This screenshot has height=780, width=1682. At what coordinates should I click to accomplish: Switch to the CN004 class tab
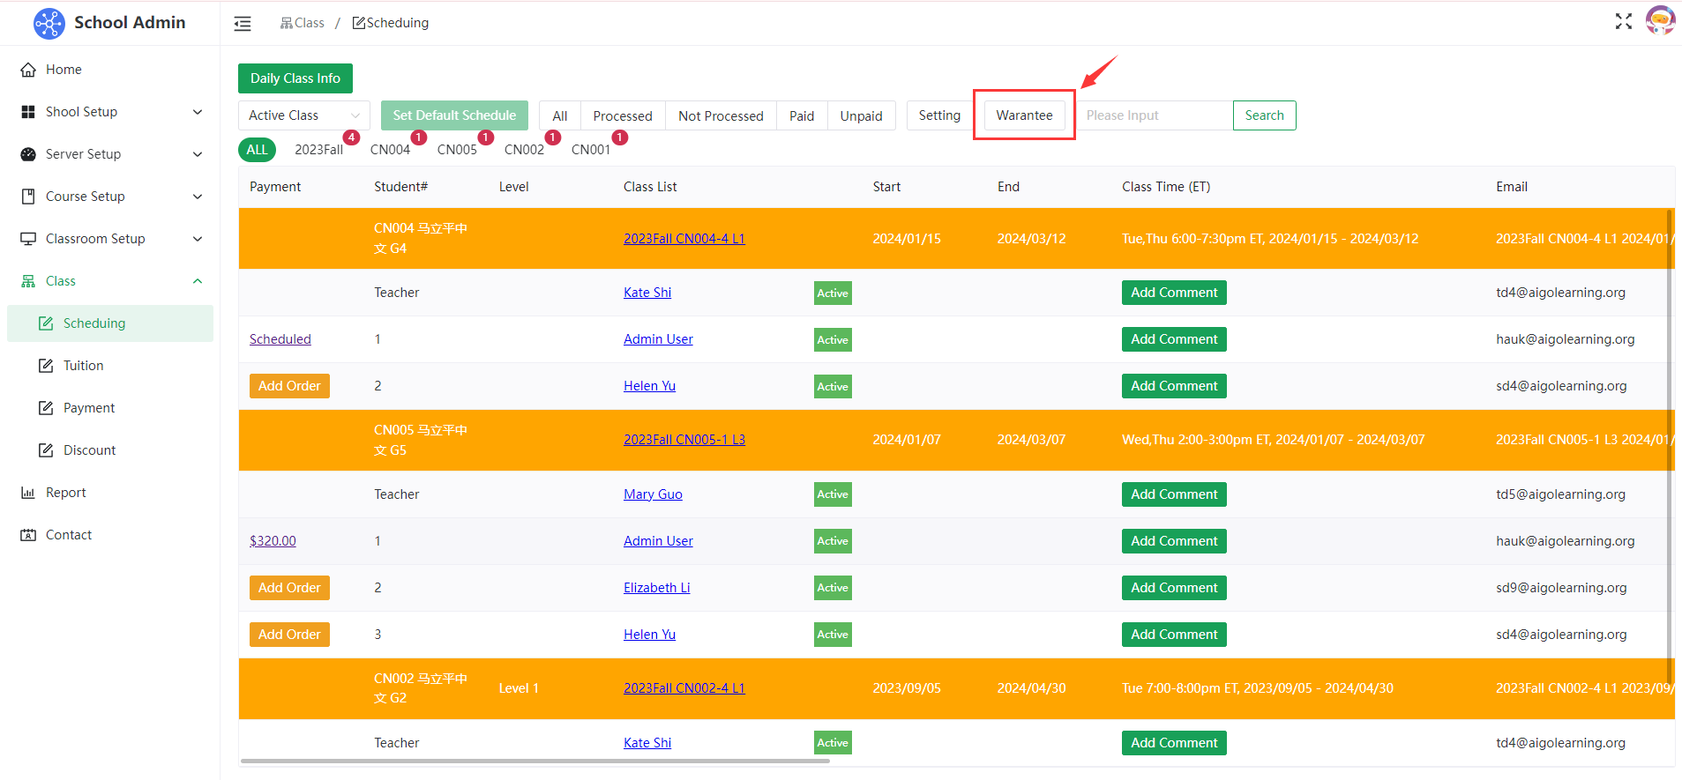390,150
